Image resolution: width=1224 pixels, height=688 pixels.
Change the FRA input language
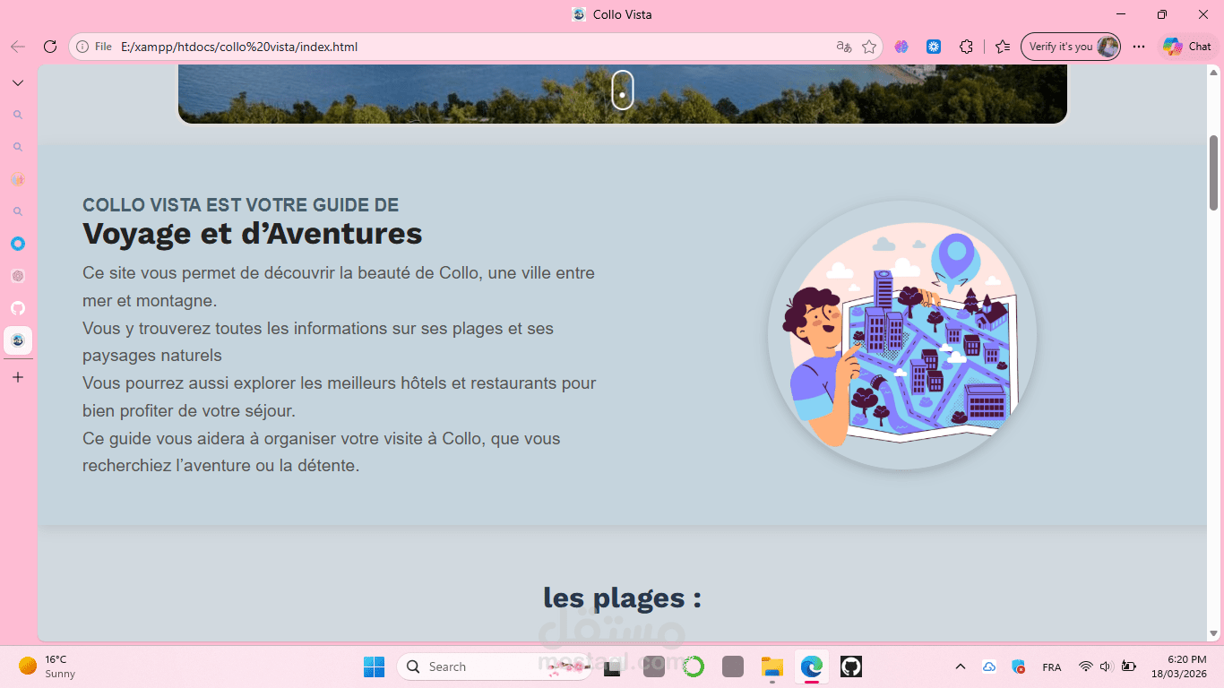coord(1052,667)
